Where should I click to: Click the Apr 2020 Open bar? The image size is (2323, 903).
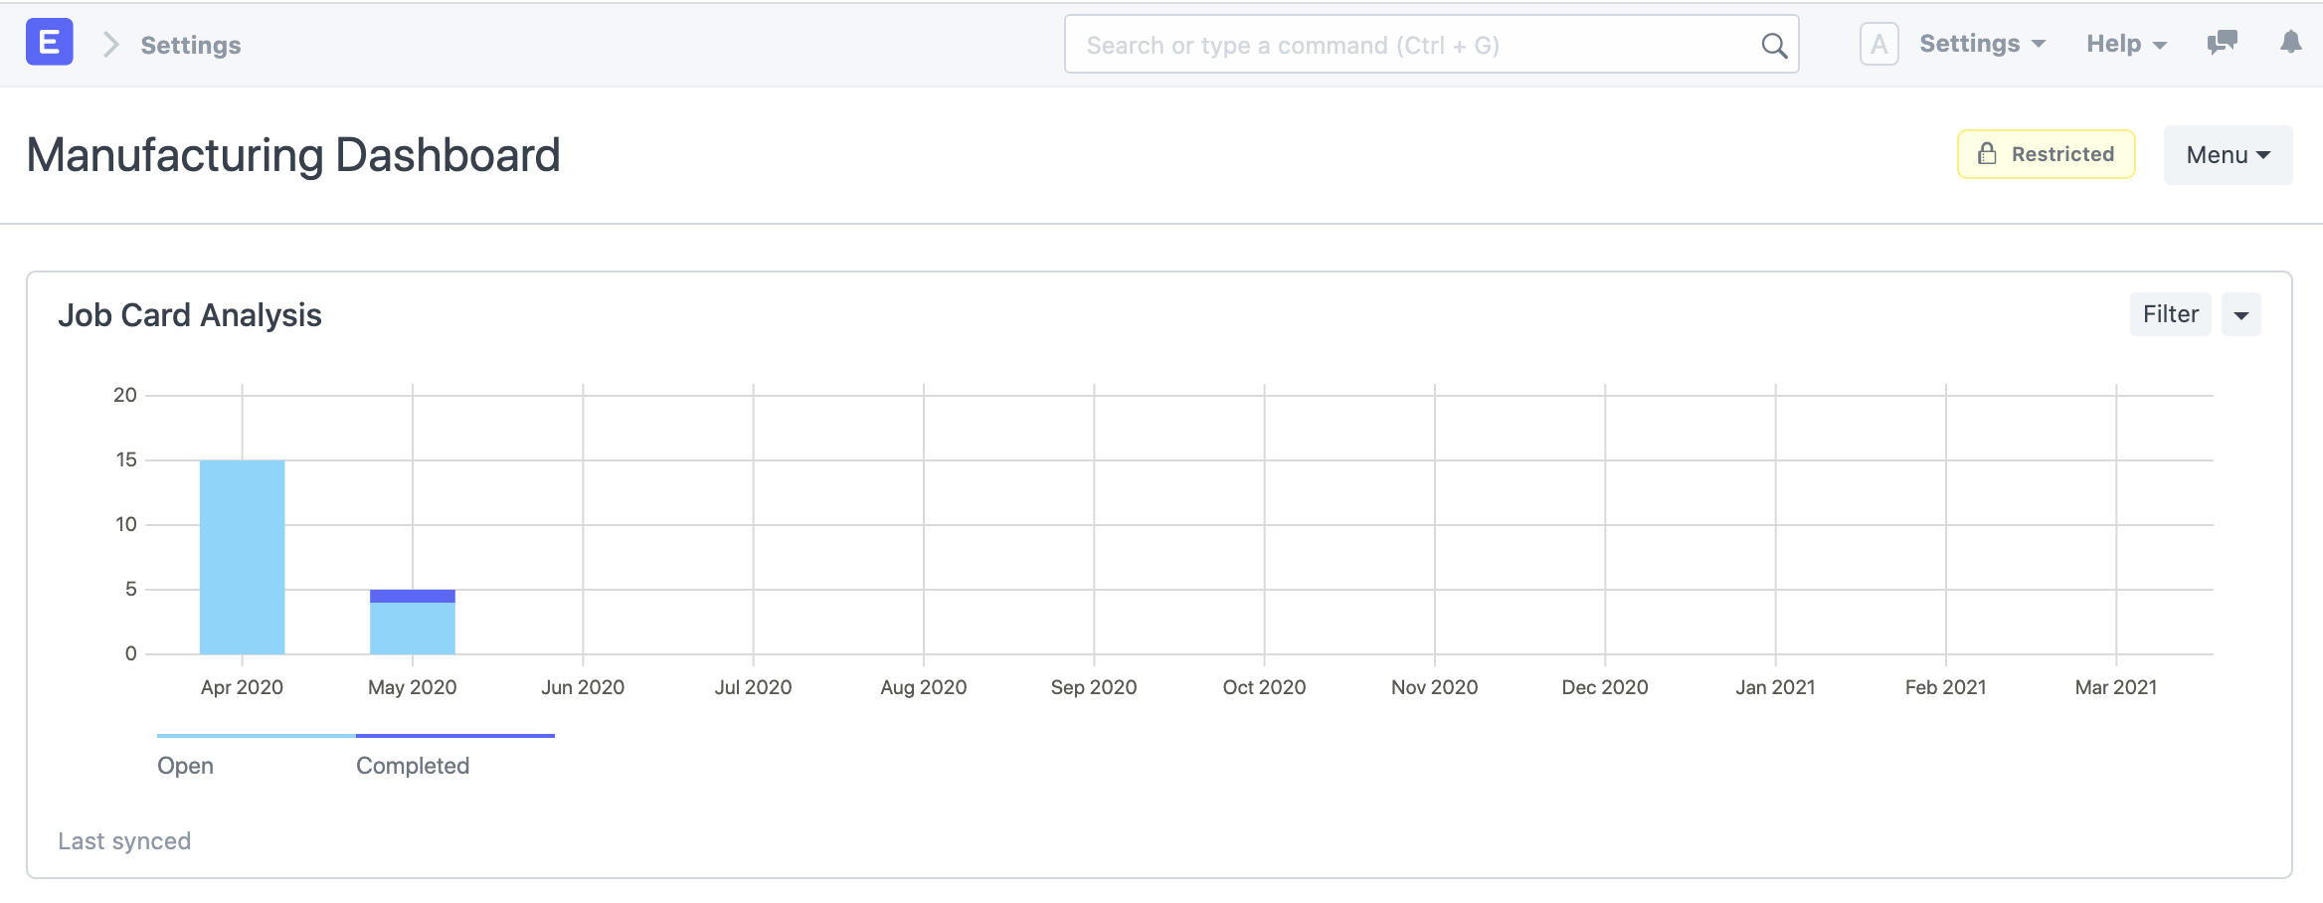click(242, 557)
